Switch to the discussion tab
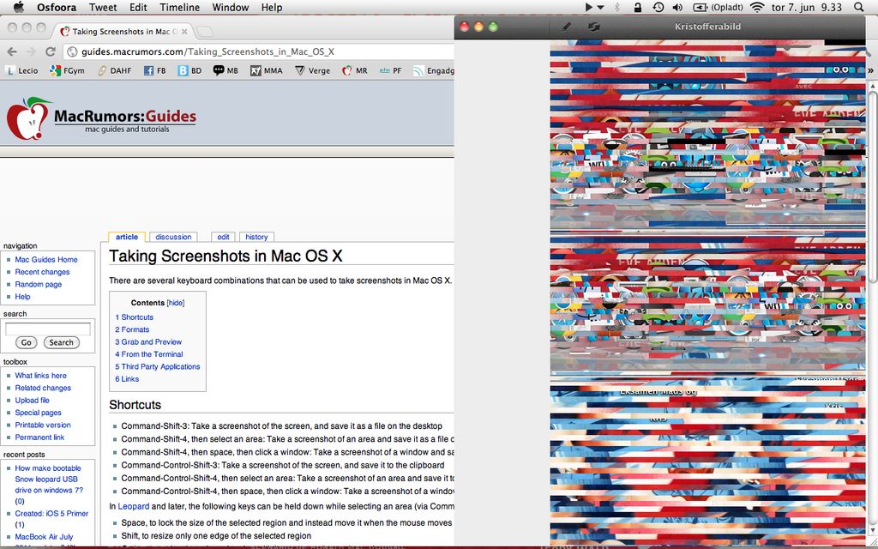This screenshot has height=549, width=878. click(x=173, y=237)
